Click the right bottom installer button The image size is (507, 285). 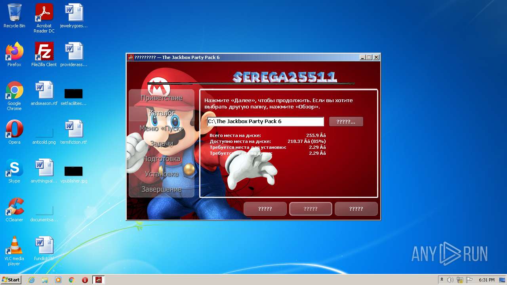click(x=356, y=209)
